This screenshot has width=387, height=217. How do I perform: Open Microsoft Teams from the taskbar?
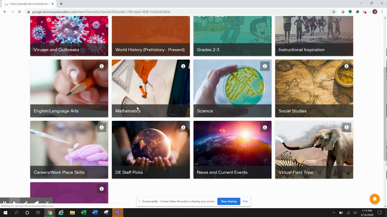[117, 213]
